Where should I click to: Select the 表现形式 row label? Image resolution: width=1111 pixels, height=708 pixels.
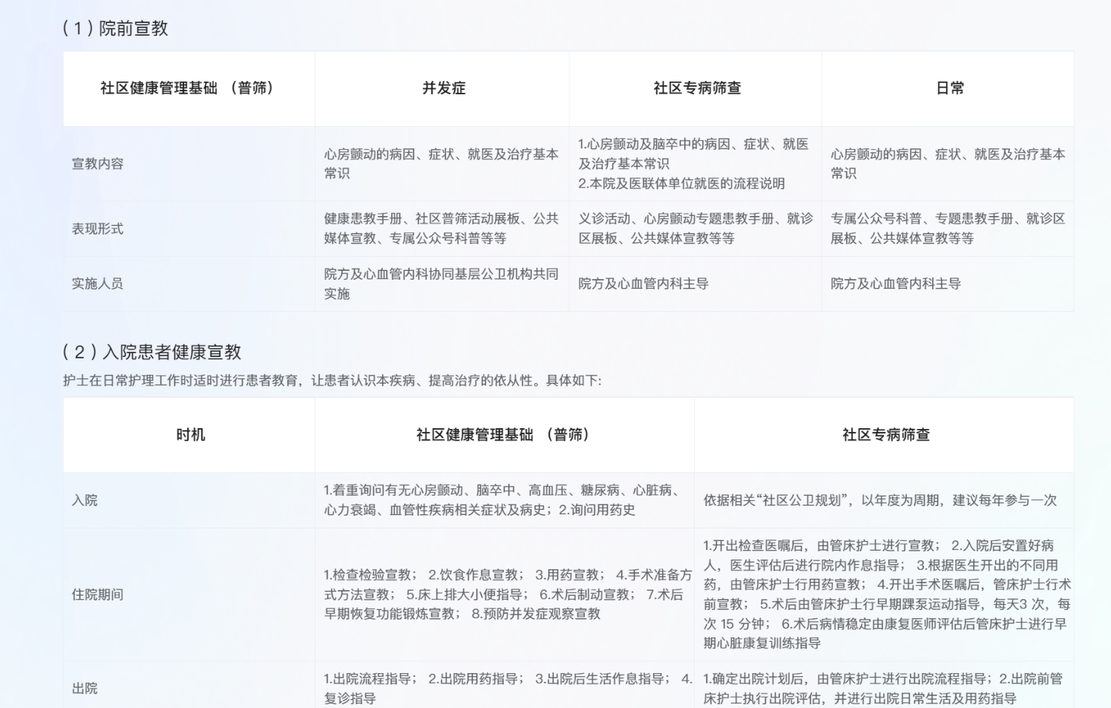(x=97, y=229)
